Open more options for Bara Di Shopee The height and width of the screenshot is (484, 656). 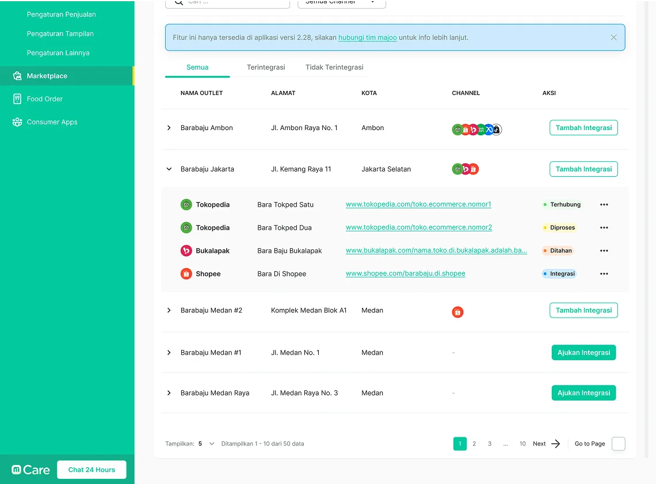[x=604, y=274]
